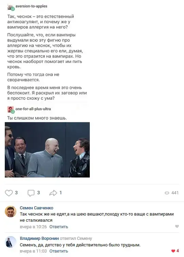184x257 pixels.
Task: Open timestamp вчера в 11:03
Action: coord(33,251)
